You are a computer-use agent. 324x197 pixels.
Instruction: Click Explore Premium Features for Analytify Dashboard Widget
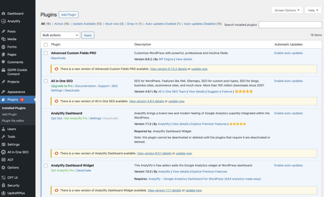(209, 172)
